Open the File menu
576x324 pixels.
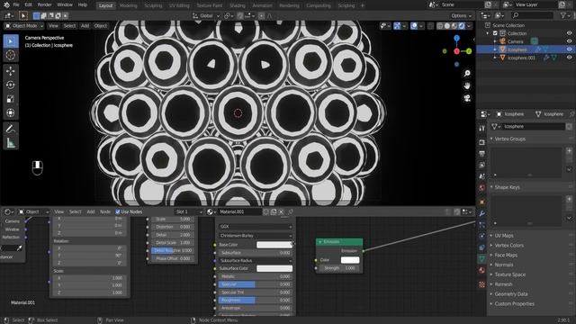tap(16, 4)
